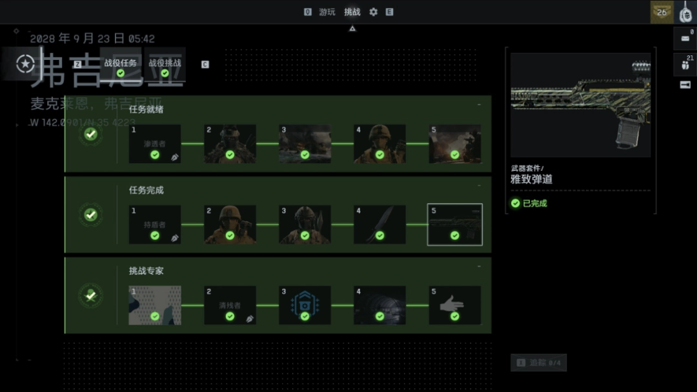Select the hand gesture reward in 挑战专家

click(x=454, y=306)
